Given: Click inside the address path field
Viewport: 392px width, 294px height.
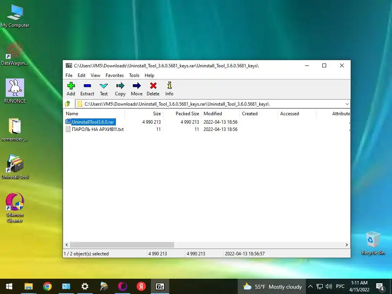Looking at the screenshot, I should click(210, 104).
